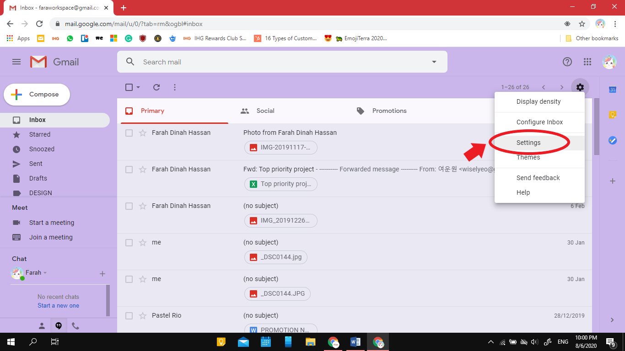Open the Support question mark icon
The width and height of the screenshot is (625, 351).
567,62
